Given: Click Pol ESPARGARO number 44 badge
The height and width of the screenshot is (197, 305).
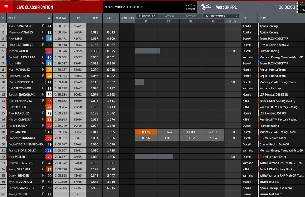Looking at the screenshot, I should coord(49,76).
